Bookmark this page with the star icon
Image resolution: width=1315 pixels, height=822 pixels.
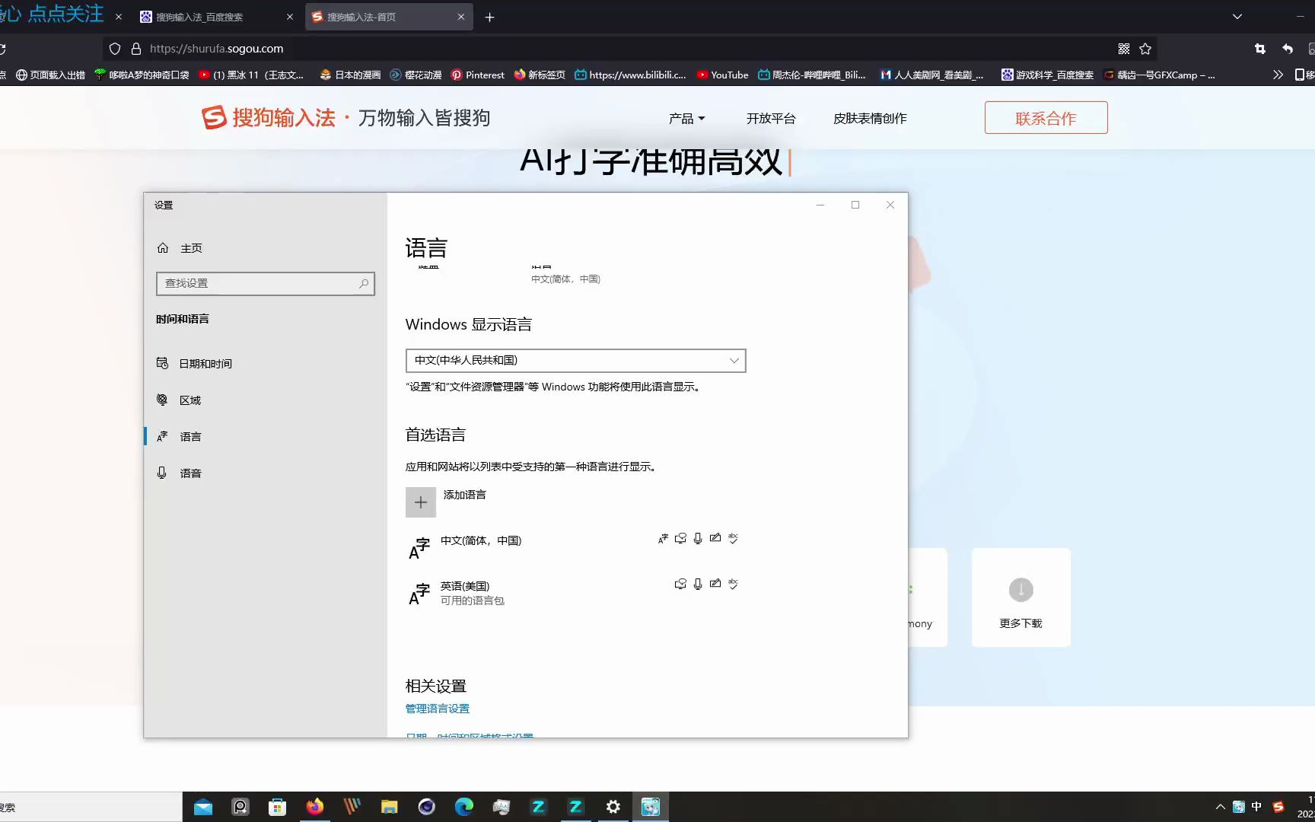(x=1145, y=48)
